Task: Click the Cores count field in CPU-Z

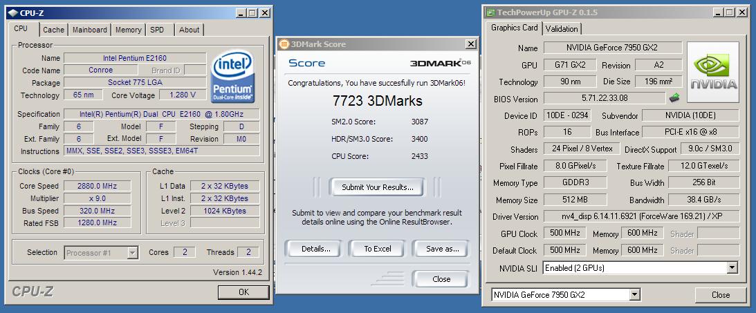Action: [x=184, y=252]
